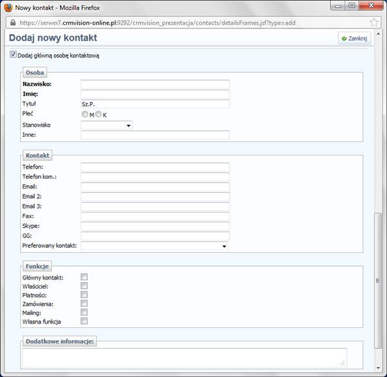The height and width of the screenshot is (377, 387).
Task: Enable the Mailing checkbox
Action: (x=84, y=312)
